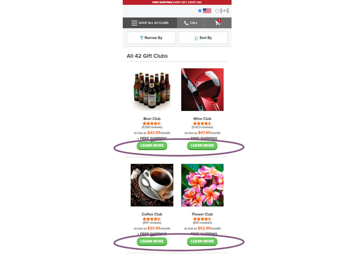Viewport: 340px width, 255px height.
Task: Select the United States radio button
Action: [x=200, y=11]
